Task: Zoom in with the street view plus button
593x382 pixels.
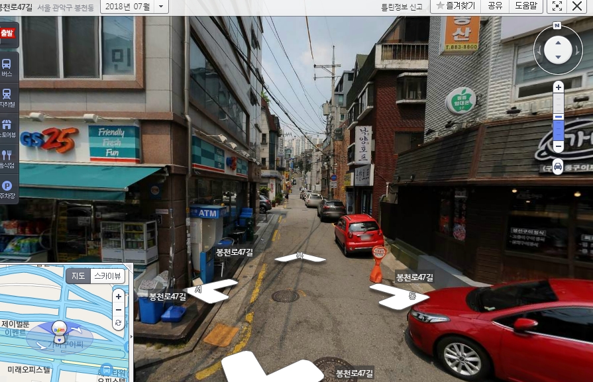Action: pos(558,87)
